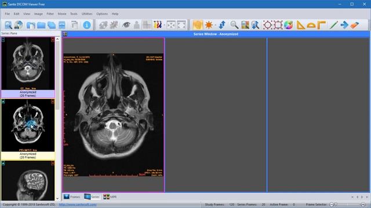Open dropdown arrow next to sun icon
The height and width of the screenshot is (208, 371).
(x=215, y=25)
